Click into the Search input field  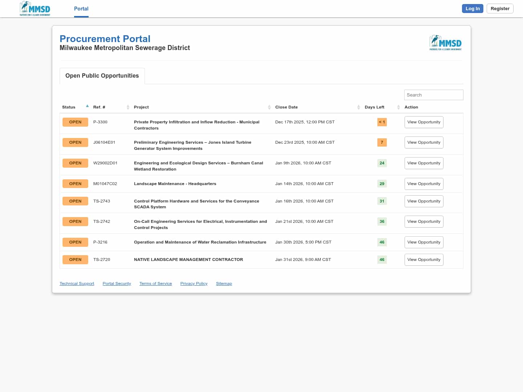[x=433, y=95]
